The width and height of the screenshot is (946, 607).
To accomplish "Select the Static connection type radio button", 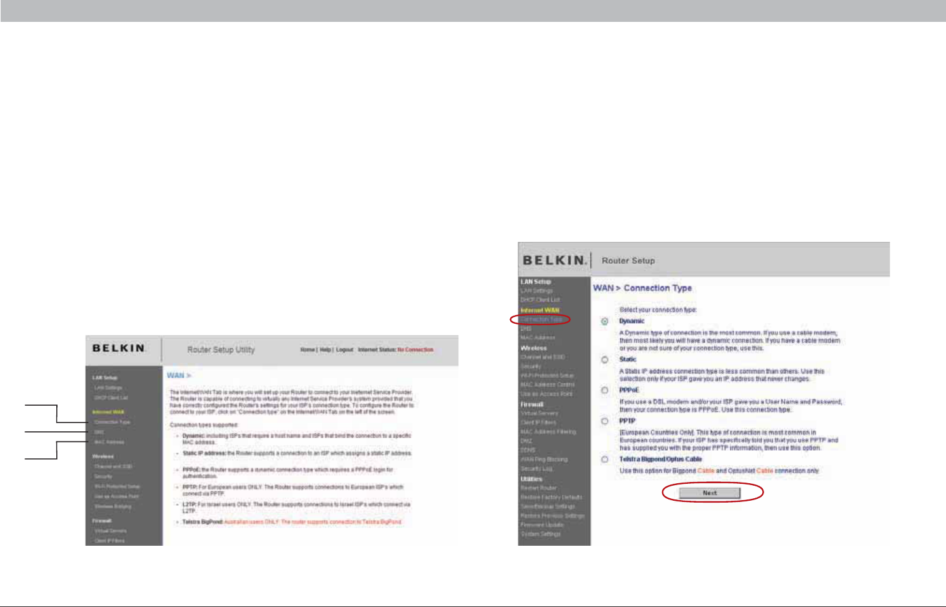I will point(605,359).
